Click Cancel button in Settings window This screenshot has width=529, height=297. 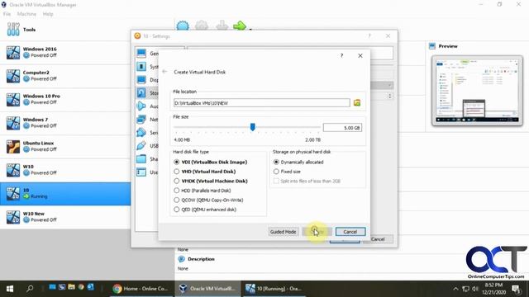[378, 239]
